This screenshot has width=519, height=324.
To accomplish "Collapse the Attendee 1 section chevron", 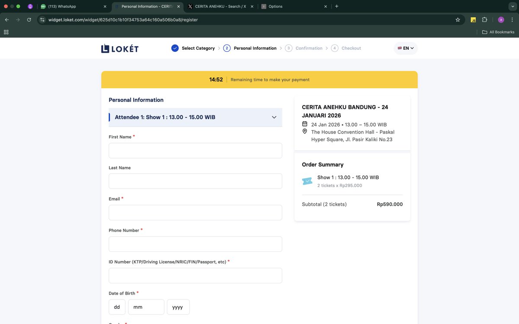I will coord(274,117).
